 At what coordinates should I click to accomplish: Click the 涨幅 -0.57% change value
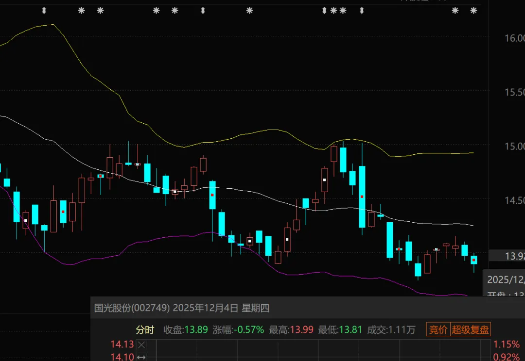coord(249,330)
